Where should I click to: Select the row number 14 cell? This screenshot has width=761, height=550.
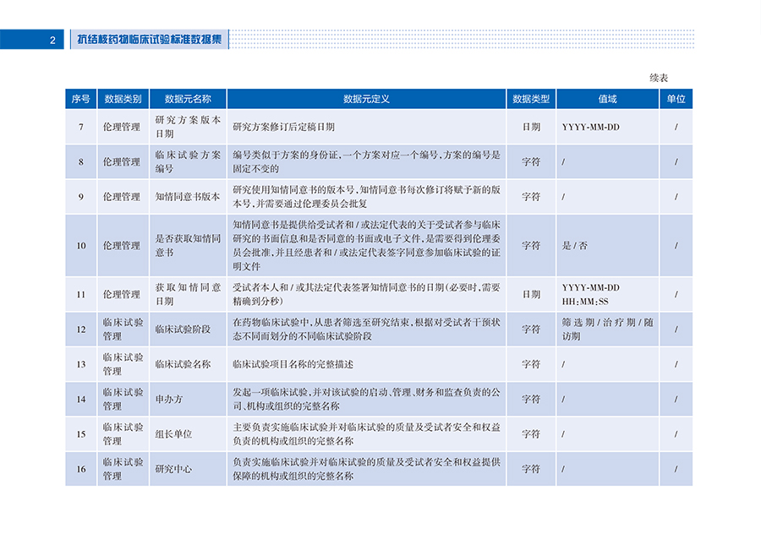(81, 399)
